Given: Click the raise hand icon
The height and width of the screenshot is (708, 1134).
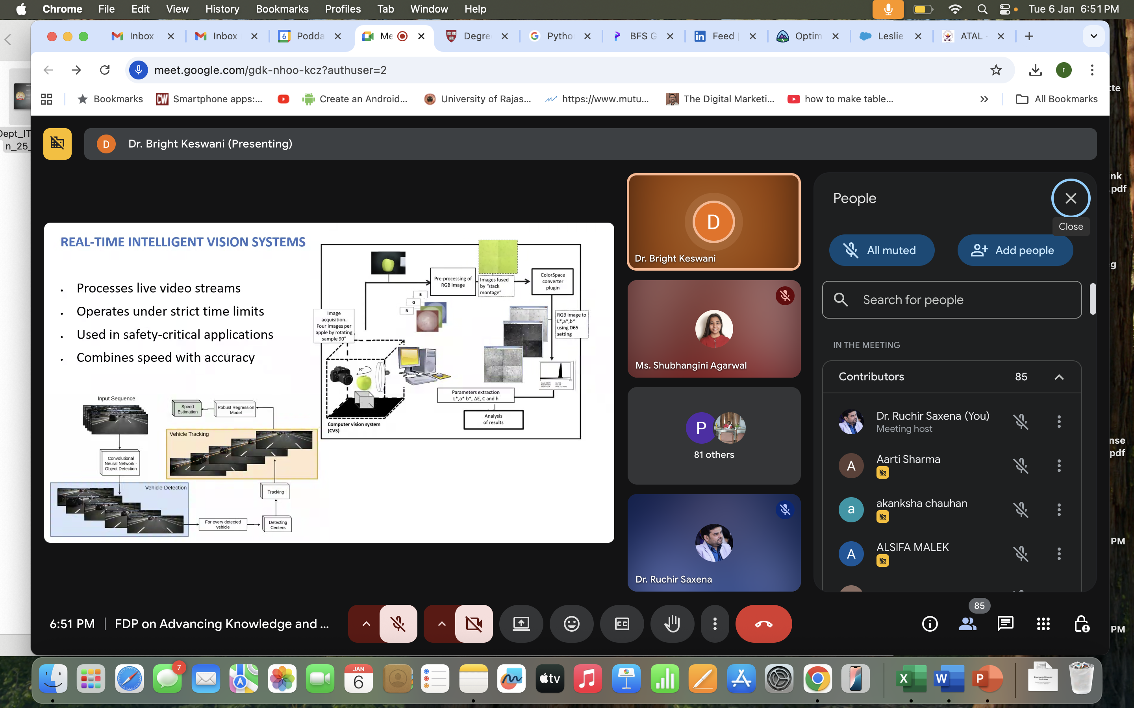Looking at the screenshot, I should point(672,624).
